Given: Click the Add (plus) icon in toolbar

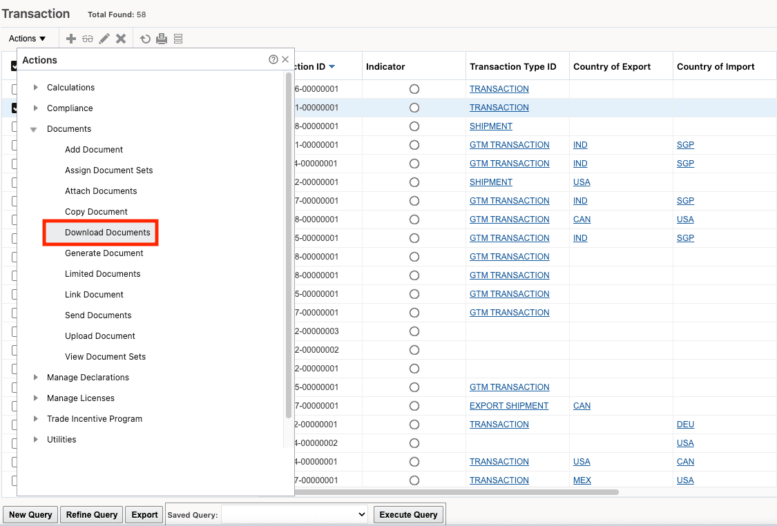Looking at the screenshot, I should coord(71,38).
